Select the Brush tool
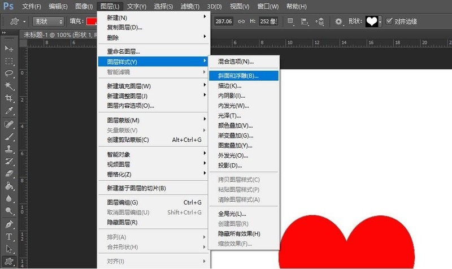This screenshot has width=452, height=269. pos(9,137)
